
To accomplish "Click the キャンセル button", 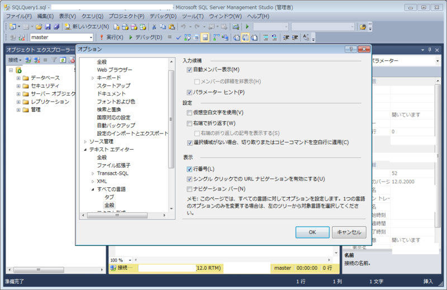I will pos(349,232).
